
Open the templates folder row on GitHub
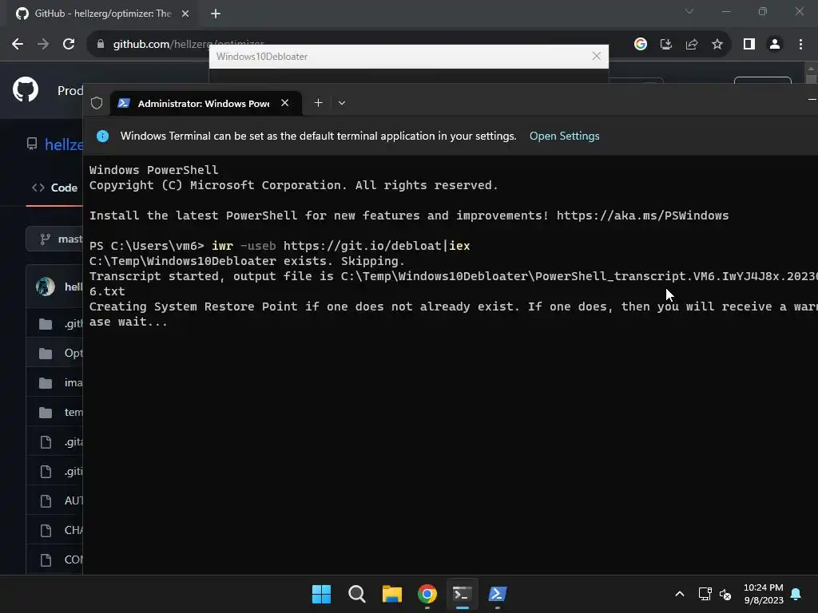[55, 413]
